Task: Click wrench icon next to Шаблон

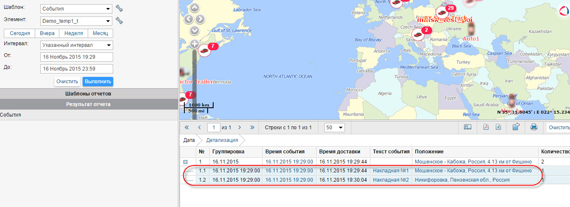Action: click(119, 8)
